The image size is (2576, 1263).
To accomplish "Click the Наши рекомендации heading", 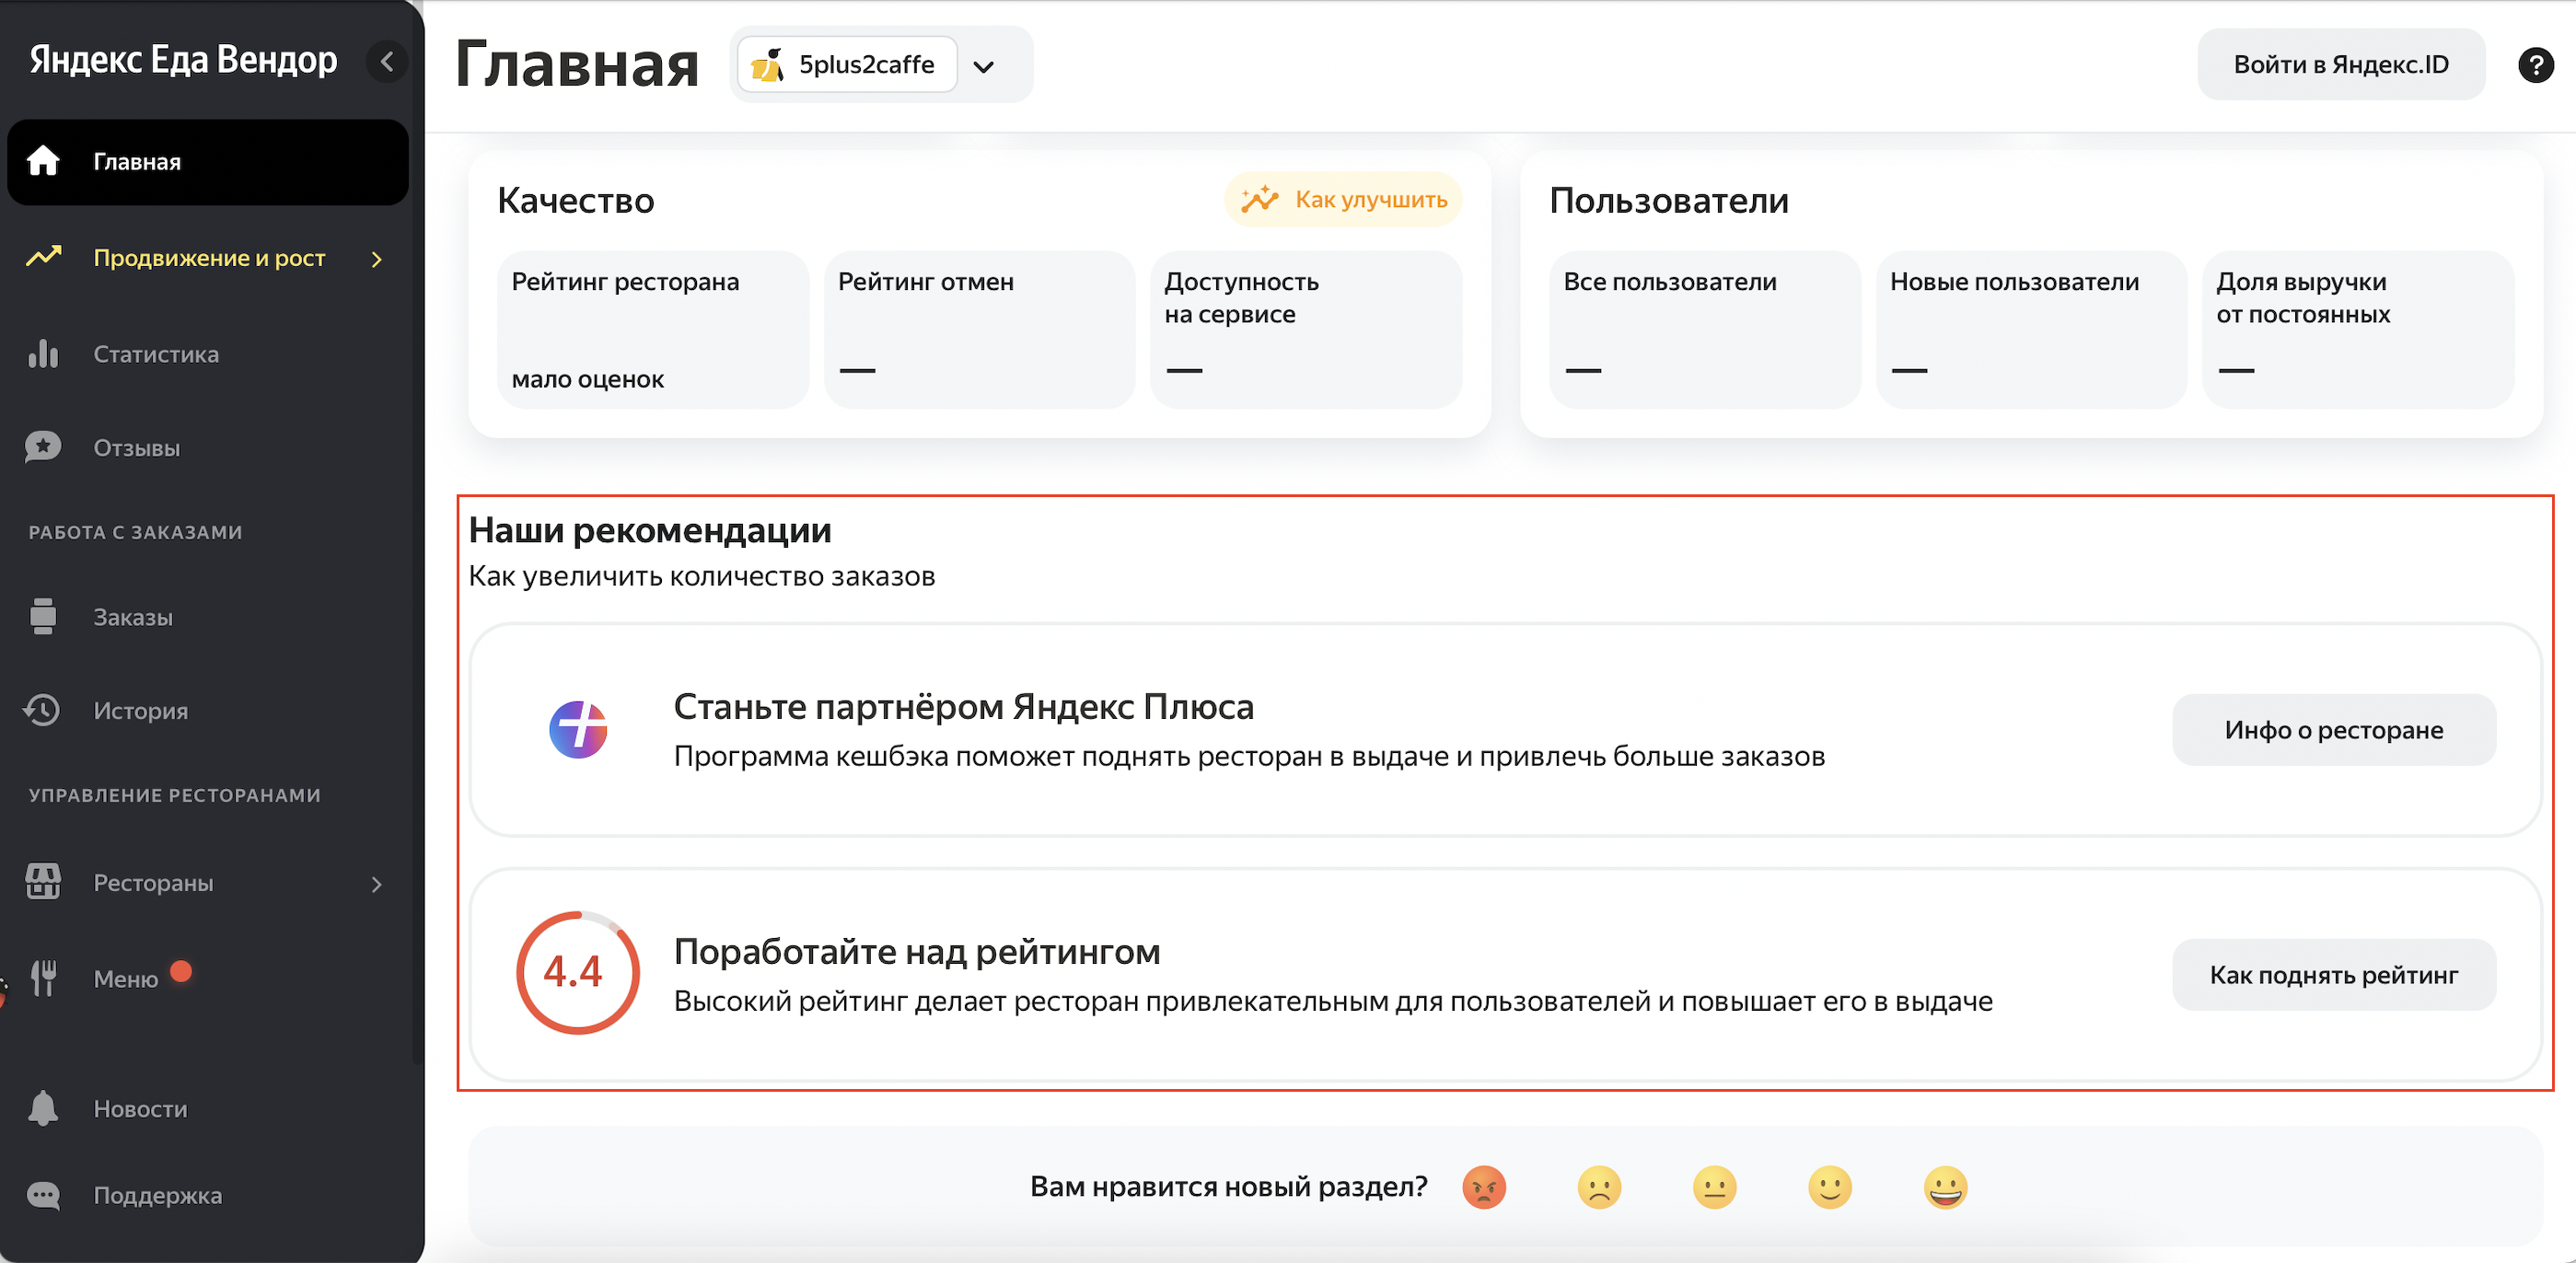I will point(650,530).
